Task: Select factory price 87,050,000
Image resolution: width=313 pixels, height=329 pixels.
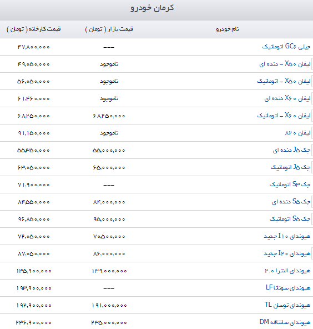Action: click(x=33, y=253)
